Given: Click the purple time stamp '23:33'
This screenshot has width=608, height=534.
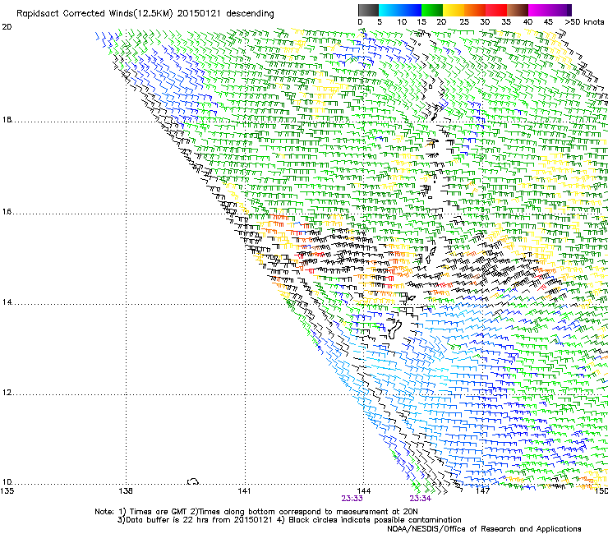Looking at the screenshot, I should pos(352,499).
